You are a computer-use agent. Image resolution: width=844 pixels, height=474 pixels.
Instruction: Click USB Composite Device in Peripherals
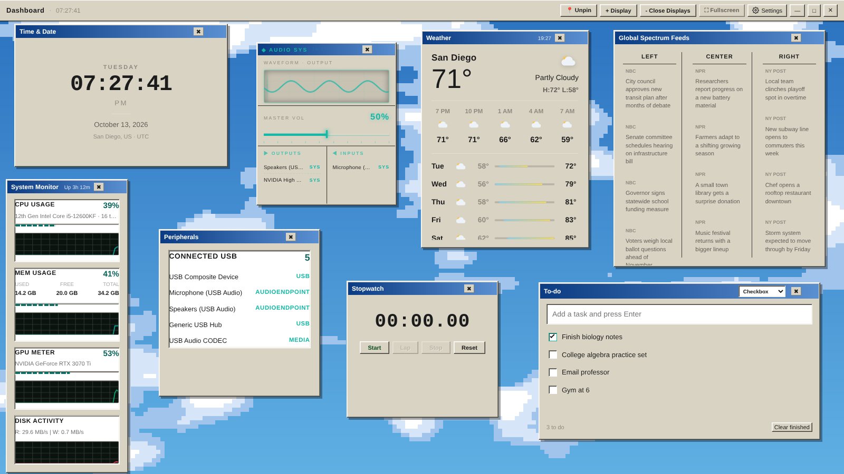239,276
